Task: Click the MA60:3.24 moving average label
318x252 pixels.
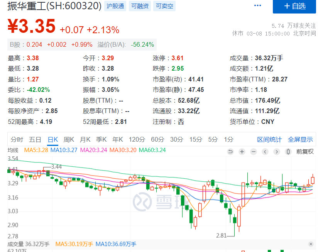Action: (x=152, y=150)
